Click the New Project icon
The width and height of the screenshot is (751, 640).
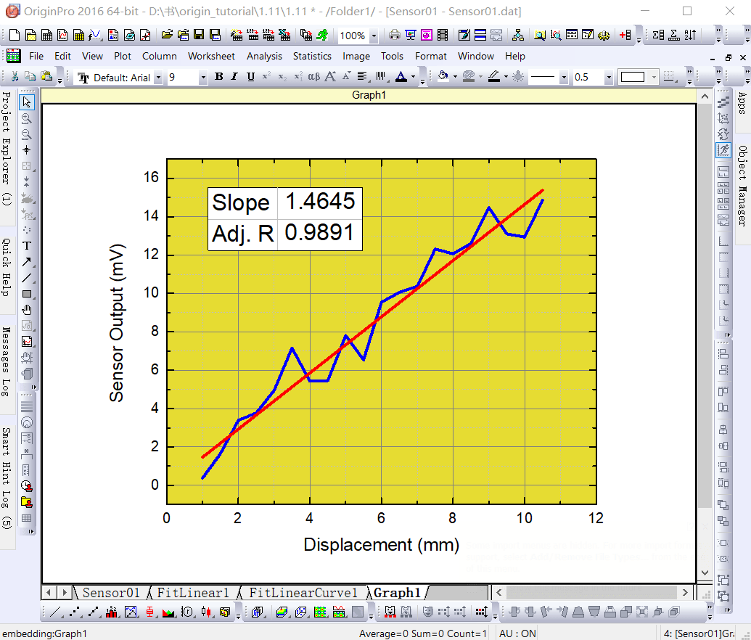click(x=15, y=35)
